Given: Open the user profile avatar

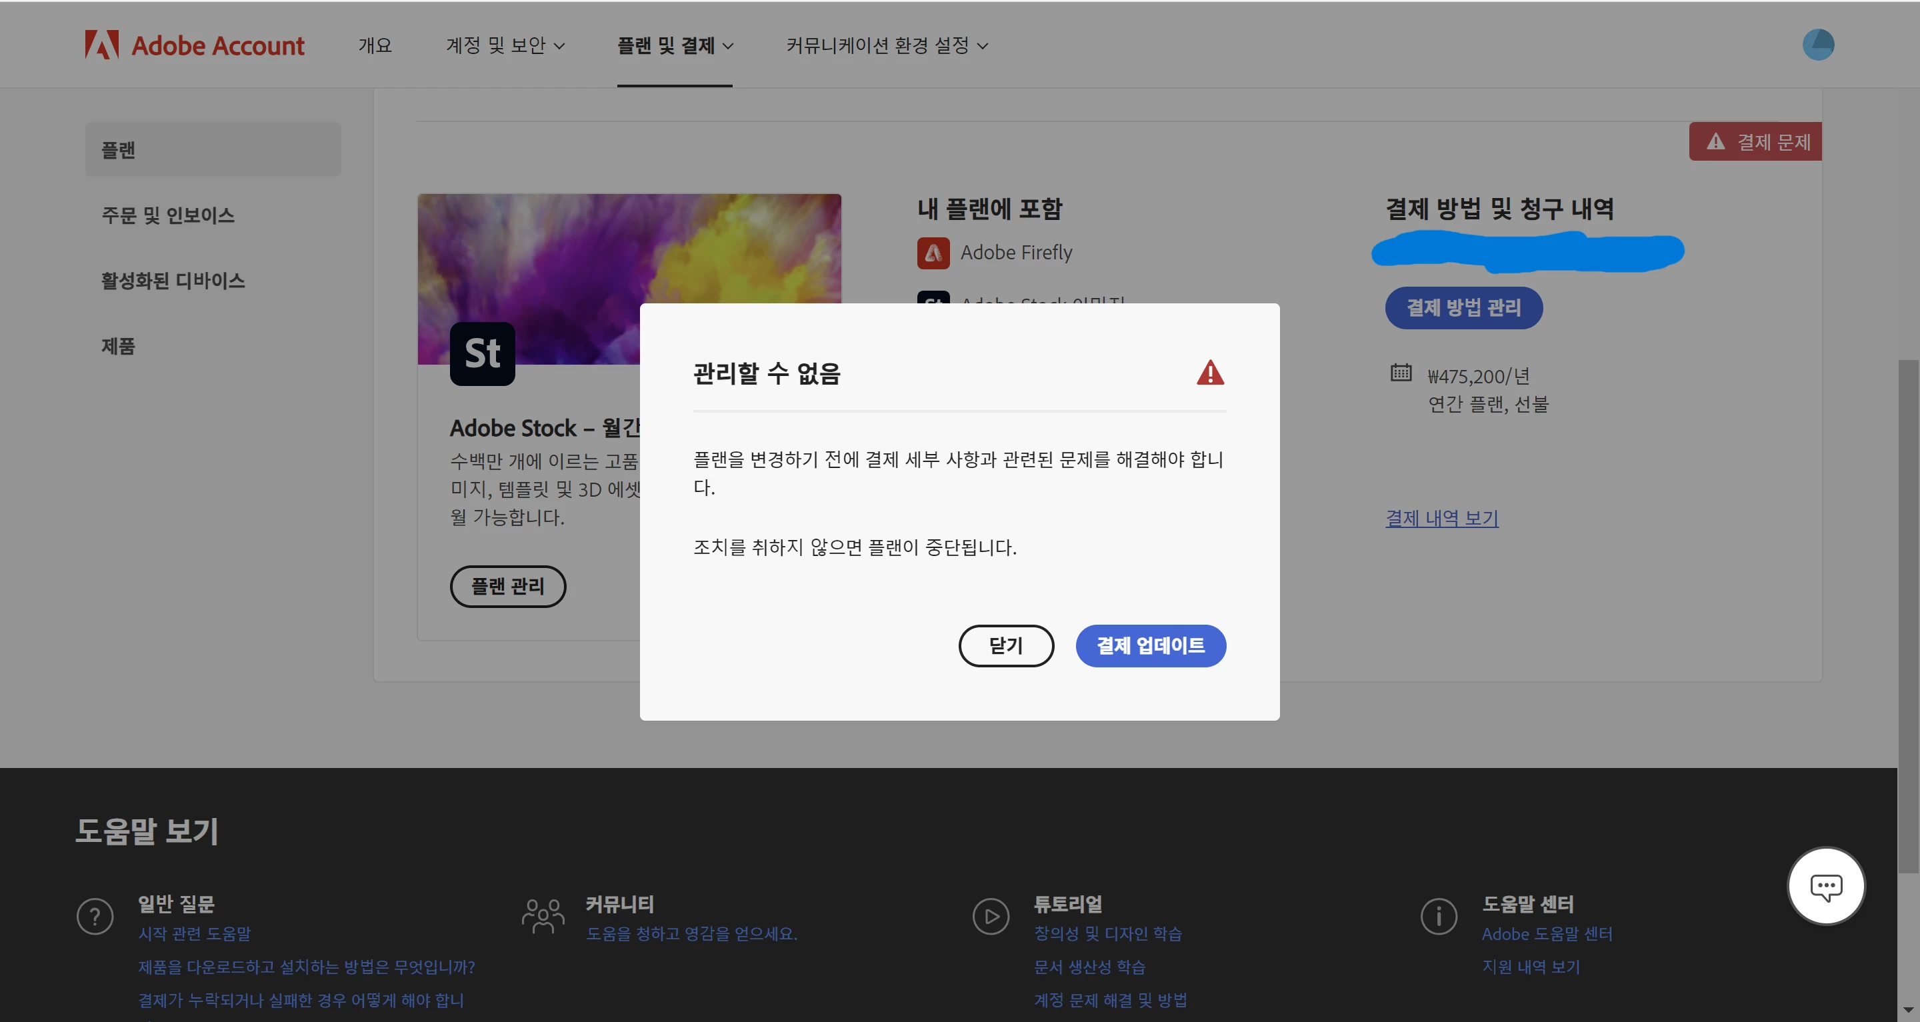Looking at the screenshot, I should coord(1818,45).
